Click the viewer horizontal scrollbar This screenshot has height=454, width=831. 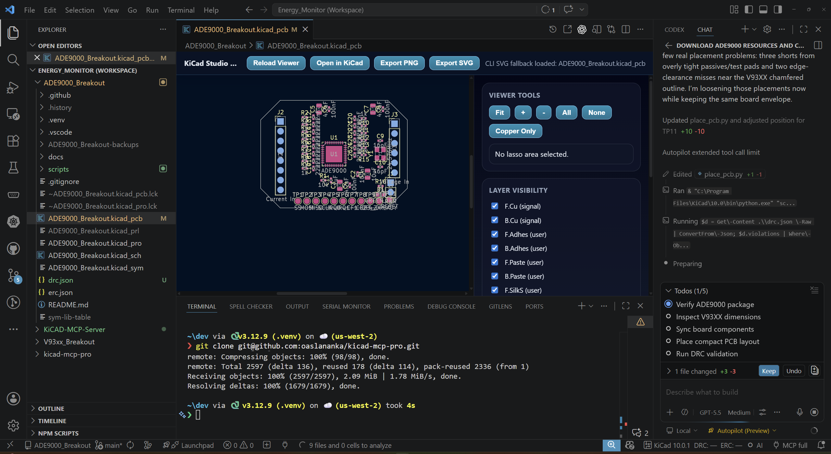312,293
